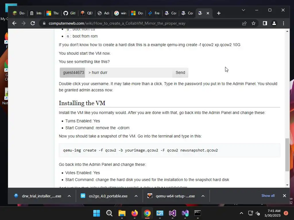Switch to the 'Tha' Microsoft tab
294x220 pixels.
coord(53,13)
